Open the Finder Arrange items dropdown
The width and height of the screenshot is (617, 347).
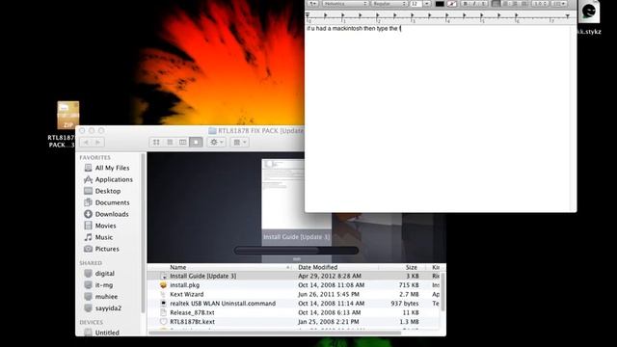pos(240,142)
